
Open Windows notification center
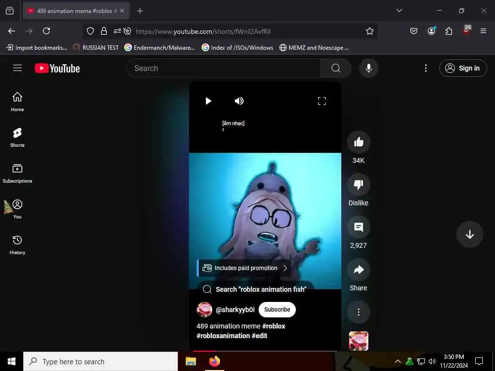click(479, 361)
